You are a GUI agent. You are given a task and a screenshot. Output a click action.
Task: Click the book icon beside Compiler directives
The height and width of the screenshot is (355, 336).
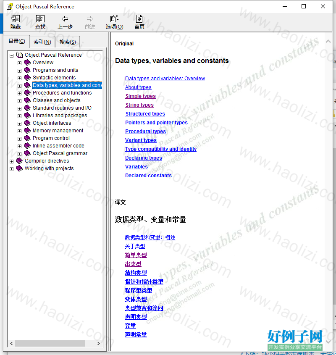[19, 161]
